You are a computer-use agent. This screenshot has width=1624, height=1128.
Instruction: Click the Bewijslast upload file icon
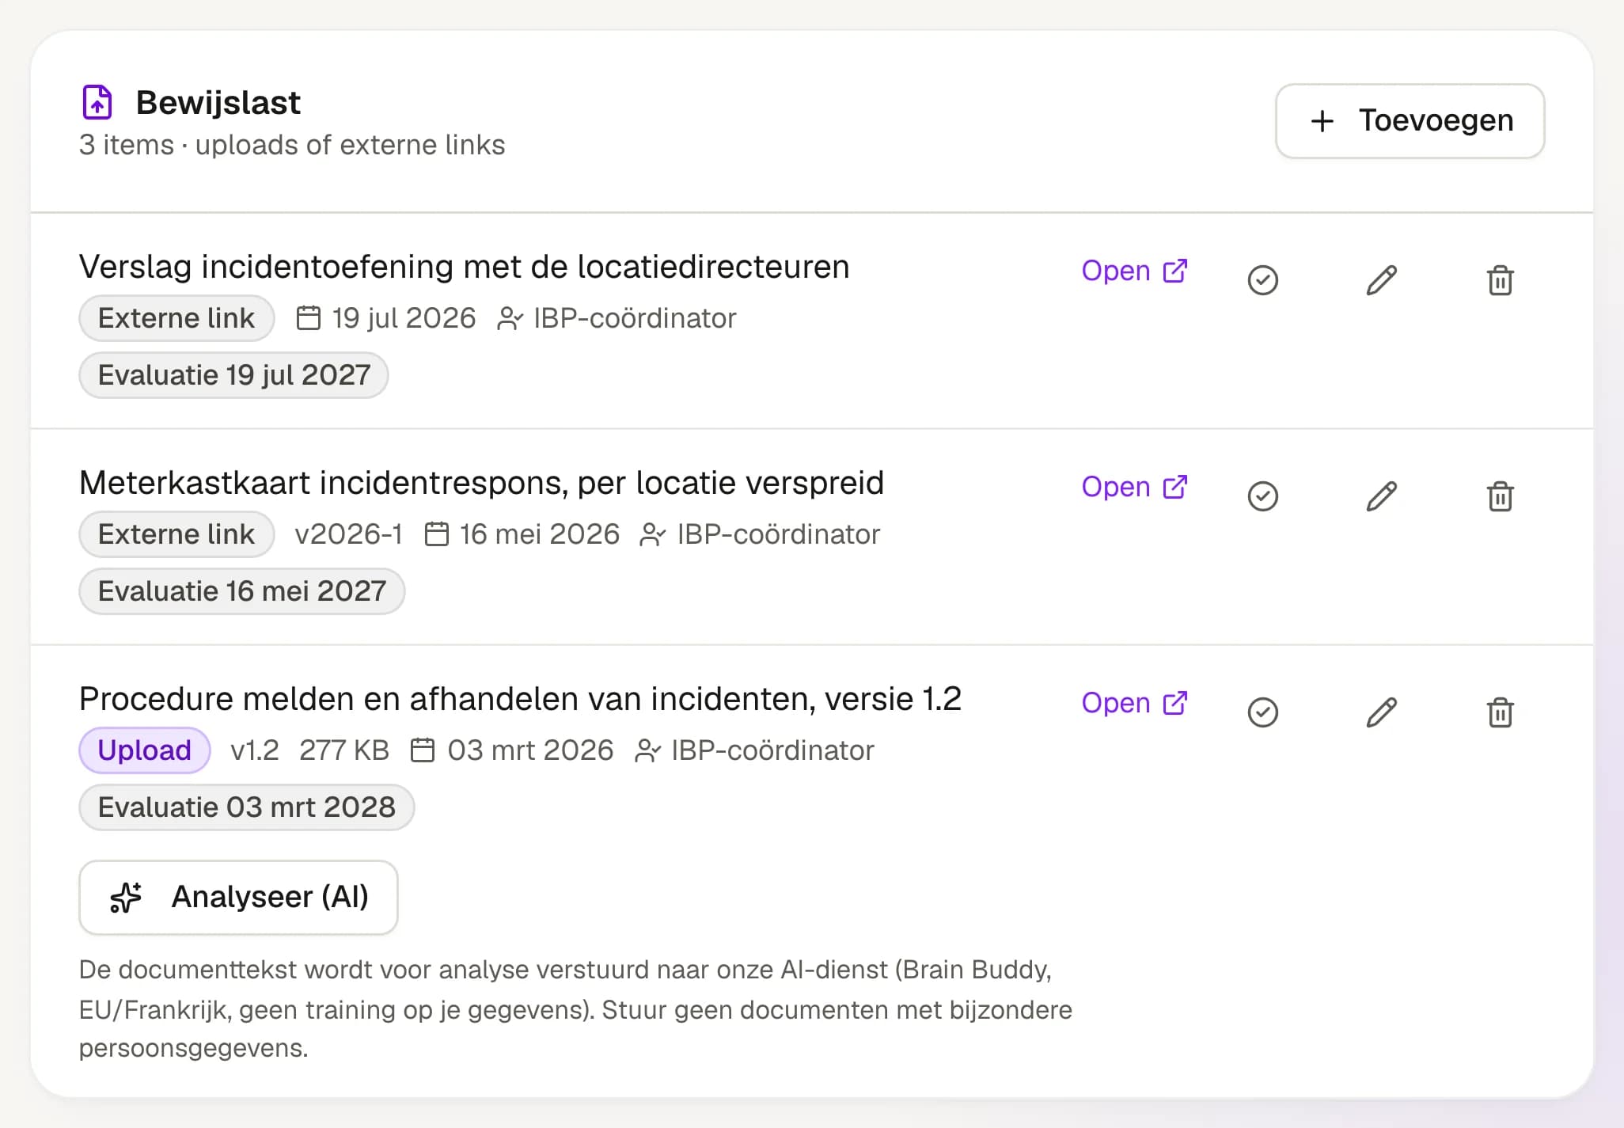[97, 102]
